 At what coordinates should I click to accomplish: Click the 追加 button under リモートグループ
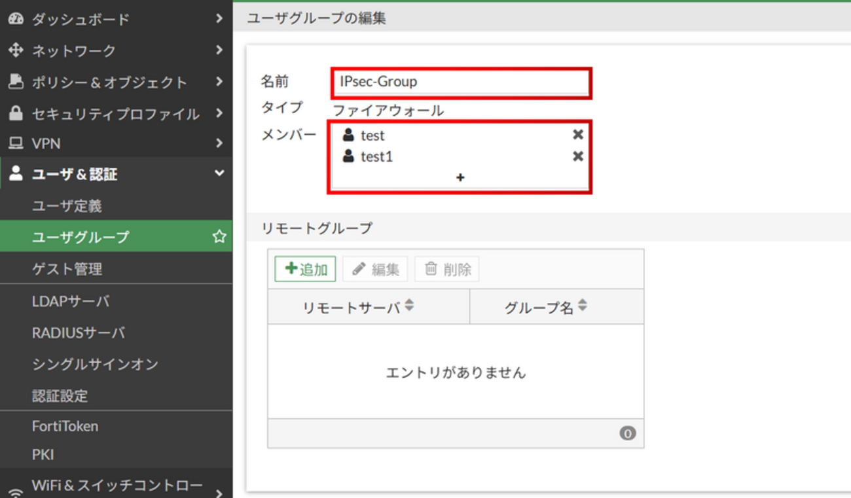tap(304, 268)
